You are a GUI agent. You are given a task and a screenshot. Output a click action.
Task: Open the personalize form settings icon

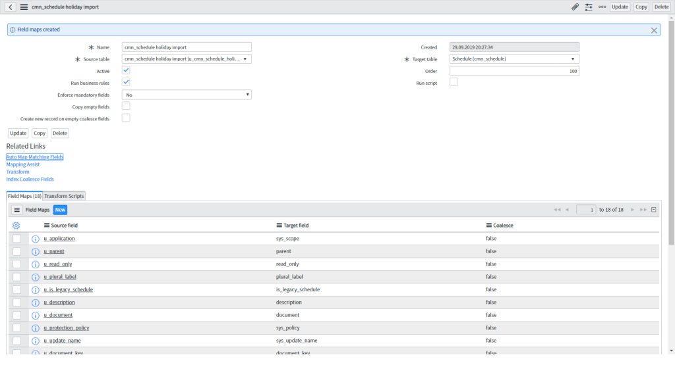point(589,7)
